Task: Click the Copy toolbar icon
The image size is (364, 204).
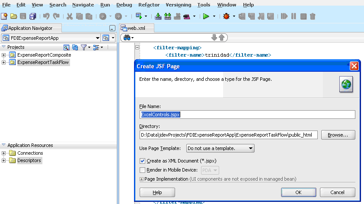Action: pos(80,16)
